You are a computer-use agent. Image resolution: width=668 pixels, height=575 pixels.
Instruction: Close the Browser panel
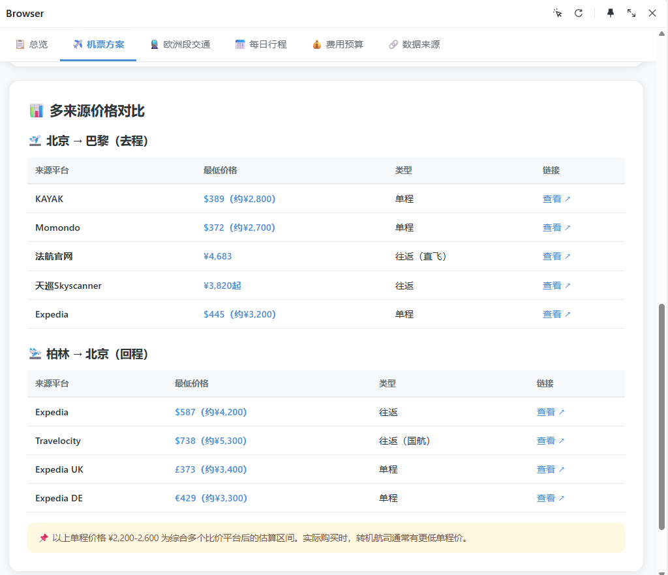pos(652,13)
